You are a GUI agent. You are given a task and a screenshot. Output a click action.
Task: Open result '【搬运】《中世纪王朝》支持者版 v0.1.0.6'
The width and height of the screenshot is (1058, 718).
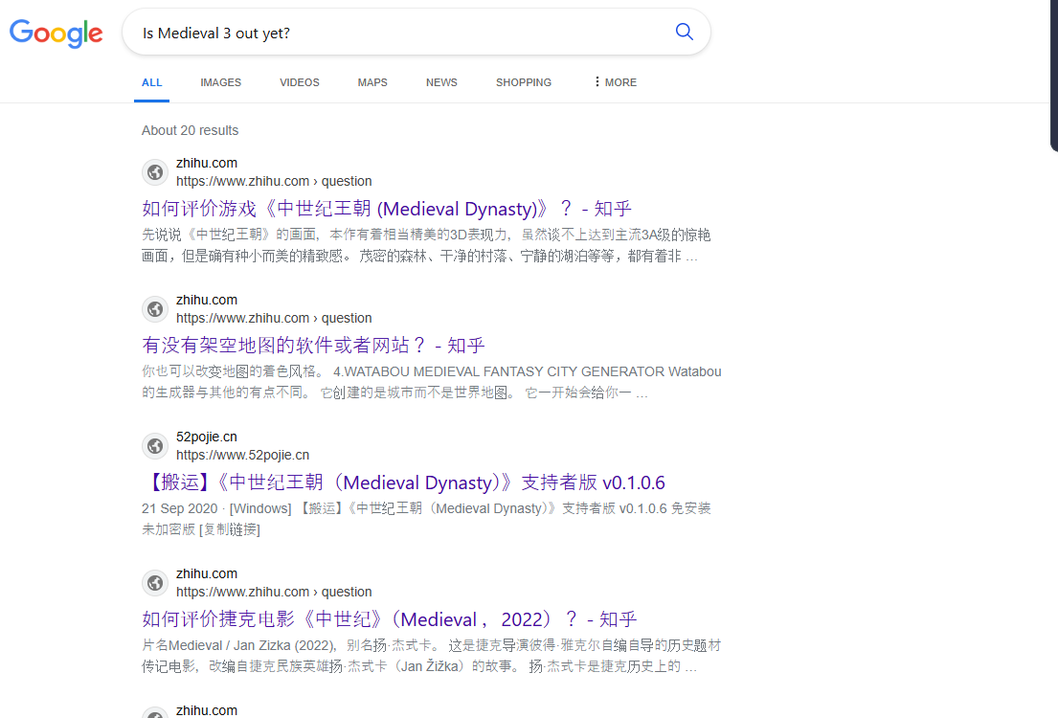(x=403, y=482)
